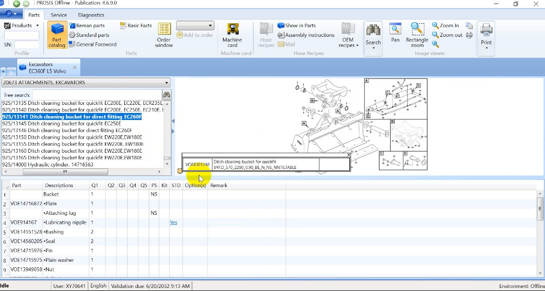Image resolution: width=545 pixels, height=291 pixels.
Task: Click the magnifier icon below Zoom out
Action: point(435,44)
